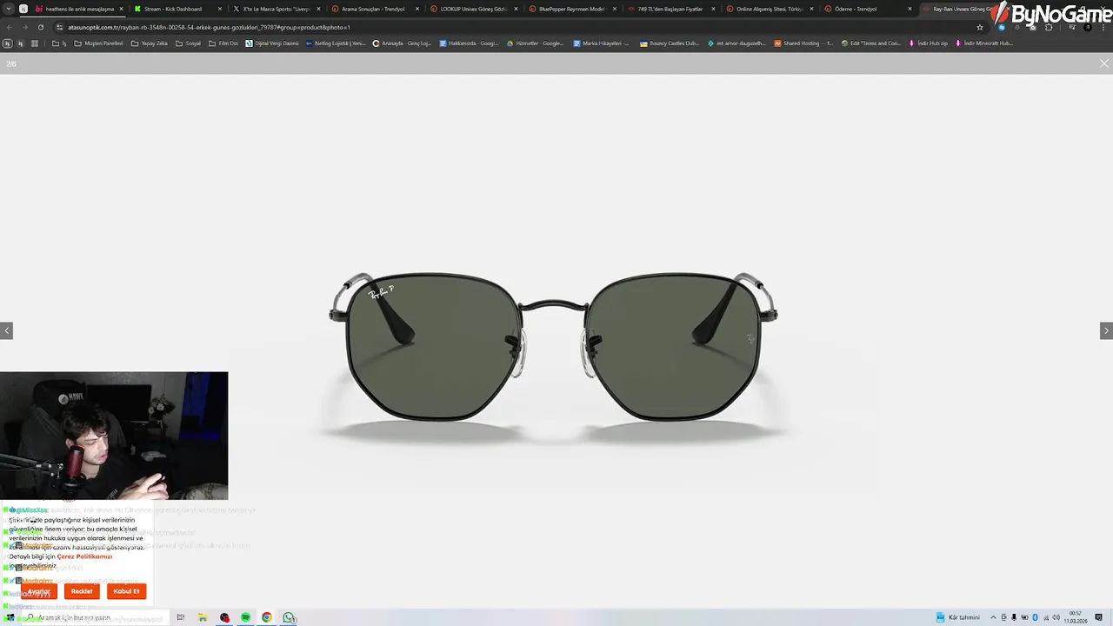The width and height of the screenshot is (1113, 626).
Task: Reload the page
Action: [x=40, y=27]
